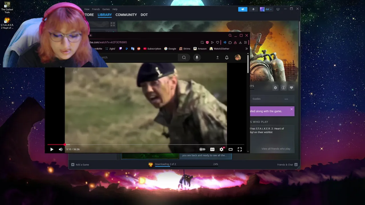The image size is (365, 205).
Task: Open the PayPal bookmark icon
Action: pyautogui.click(x=127, y=49)
